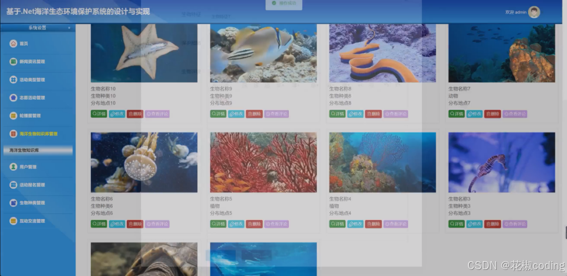Expand 海洋生物知识库管理 menu item
This screenshot has width=567, height=276.
click(x=37, y=134)
